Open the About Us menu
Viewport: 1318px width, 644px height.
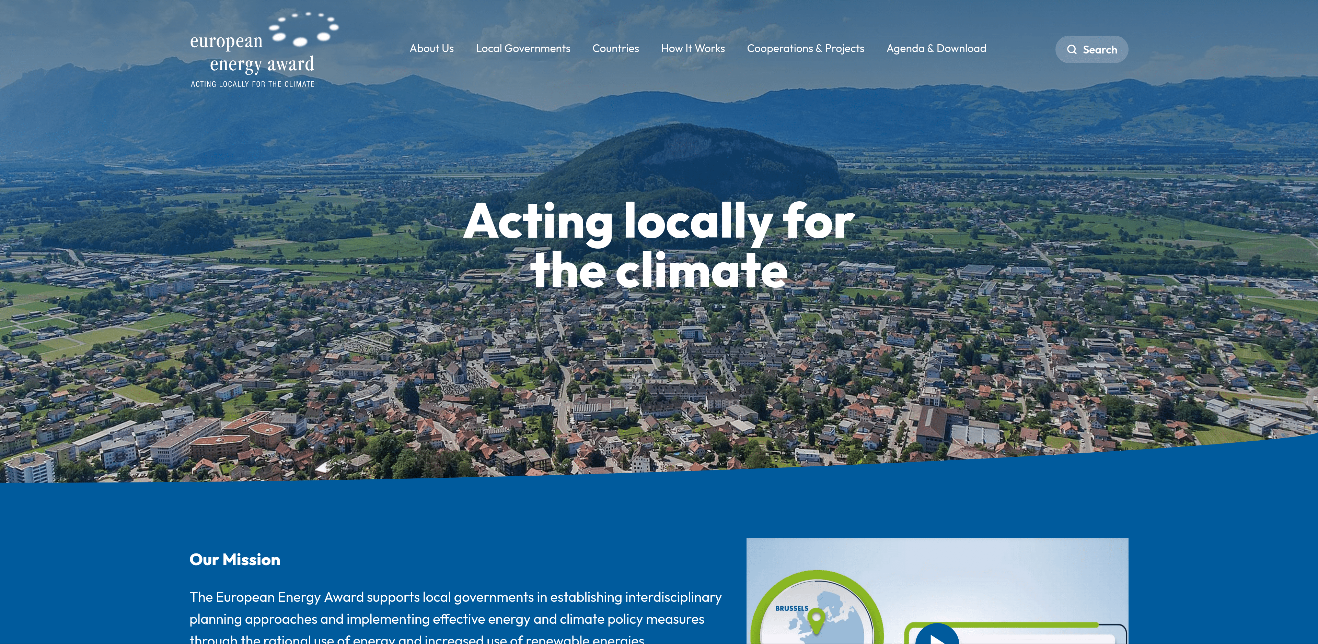point(431,49)
